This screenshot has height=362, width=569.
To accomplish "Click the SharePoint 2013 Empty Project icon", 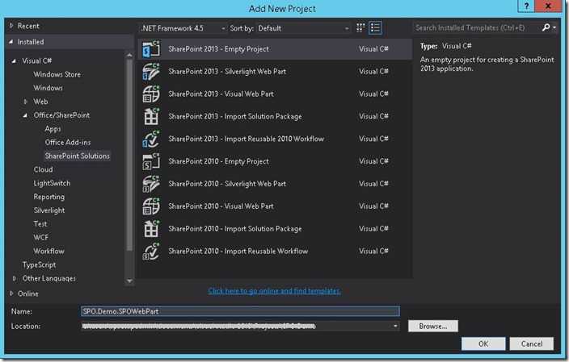I will [x=151, y=49].
